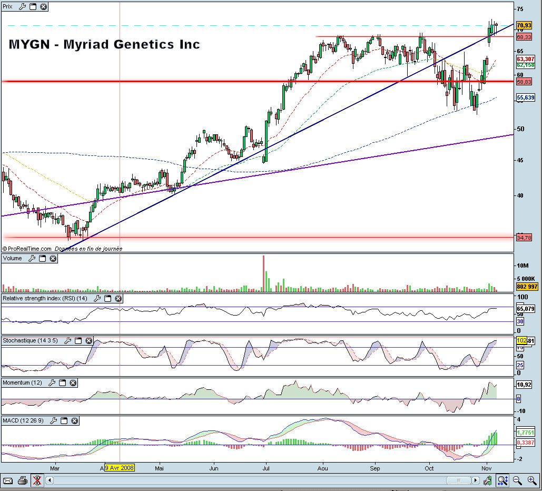Click the 9 Avr 2008 date marker

tap(119, 468)
